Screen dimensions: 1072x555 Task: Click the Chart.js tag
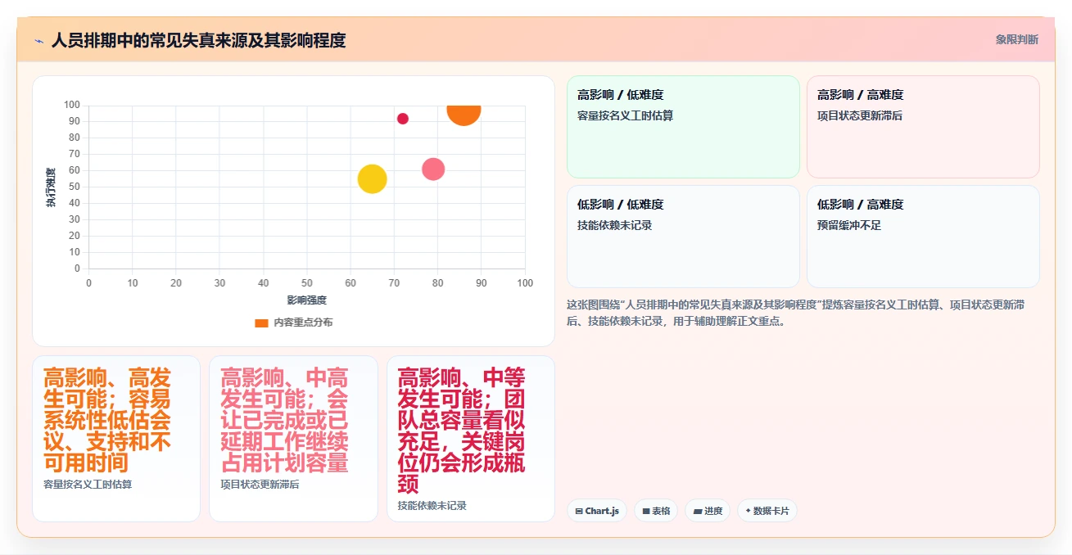coord(597,511)
